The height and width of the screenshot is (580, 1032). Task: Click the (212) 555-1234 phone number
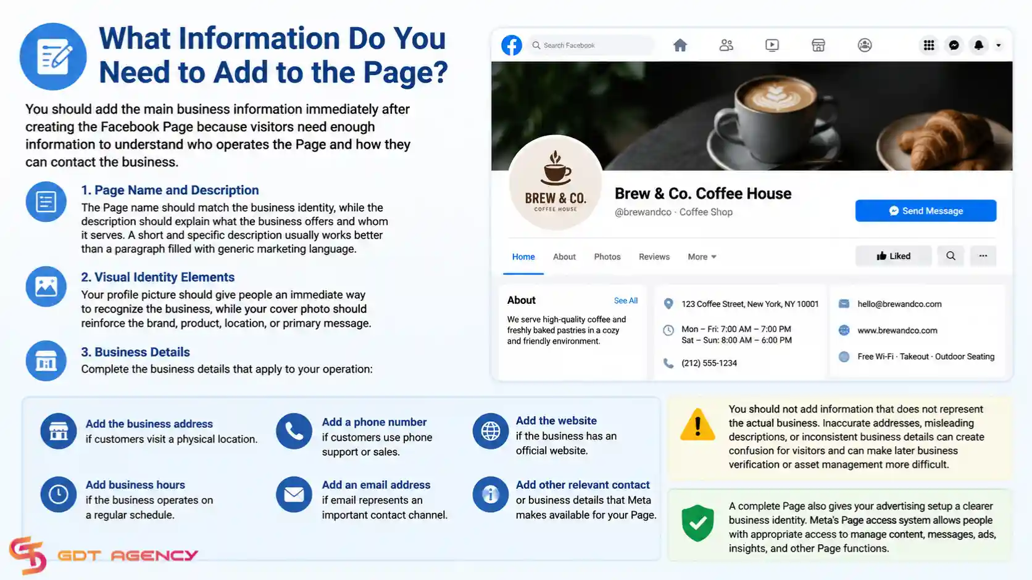pyautogui.click(x=709, y=363)
